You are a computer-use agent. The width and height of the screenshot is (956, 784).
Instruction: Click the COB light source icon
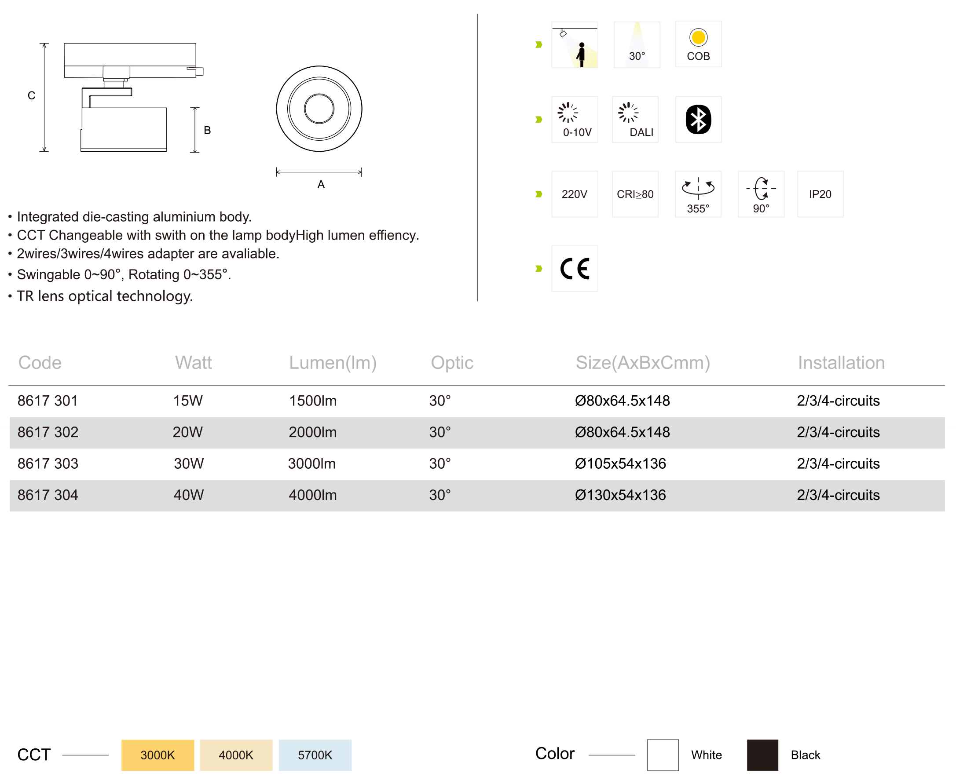click(x=698, y=44)
